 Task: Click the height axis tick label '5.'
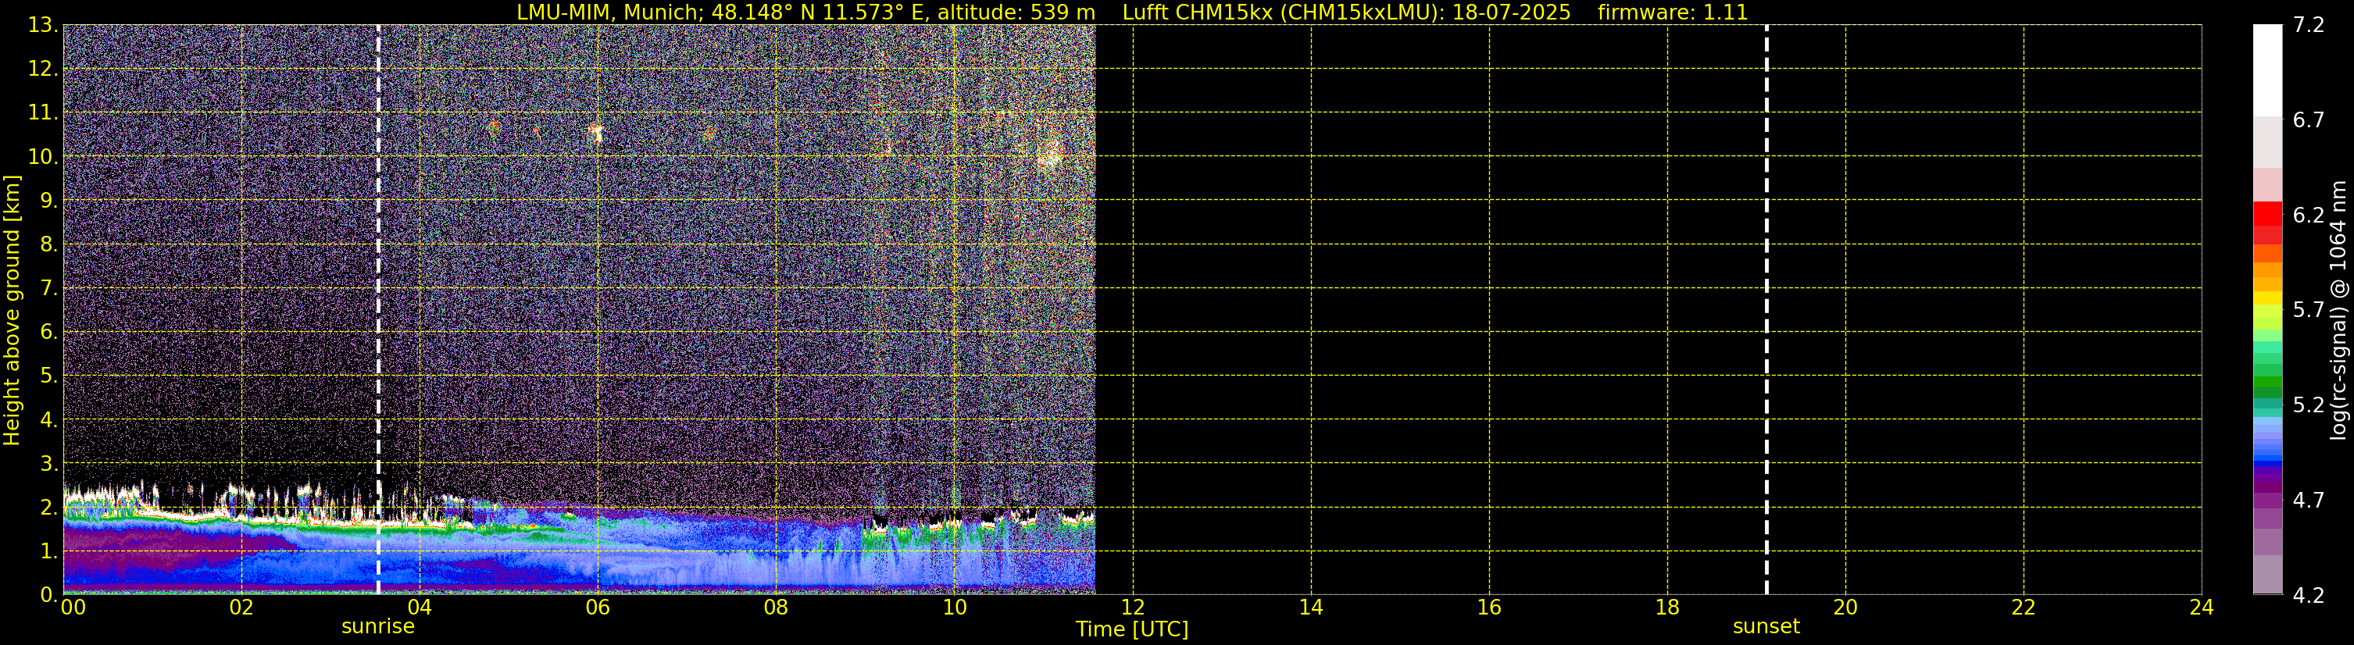[x=48, y=376]
